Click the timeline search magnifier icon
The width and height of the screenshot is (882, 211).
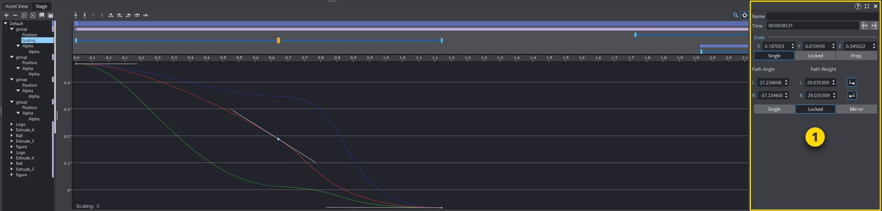735,15
